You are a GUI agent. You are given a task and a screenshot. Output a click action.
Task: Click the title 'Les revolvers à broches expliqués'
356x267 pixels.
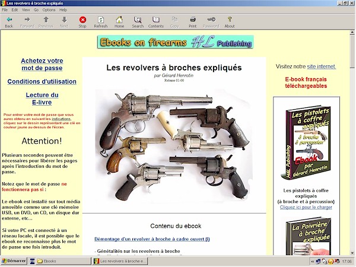coord(174,68)
